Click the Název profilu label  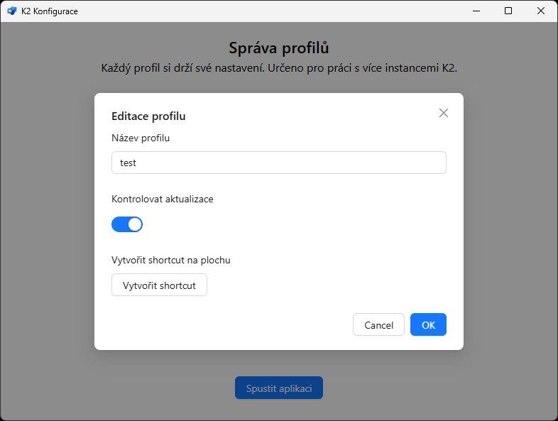141,138
